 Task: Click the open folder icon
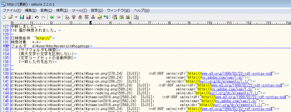coord(11,17)
